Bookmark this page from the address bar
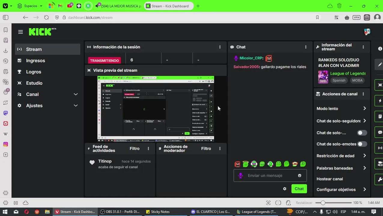 pos(317,17)
